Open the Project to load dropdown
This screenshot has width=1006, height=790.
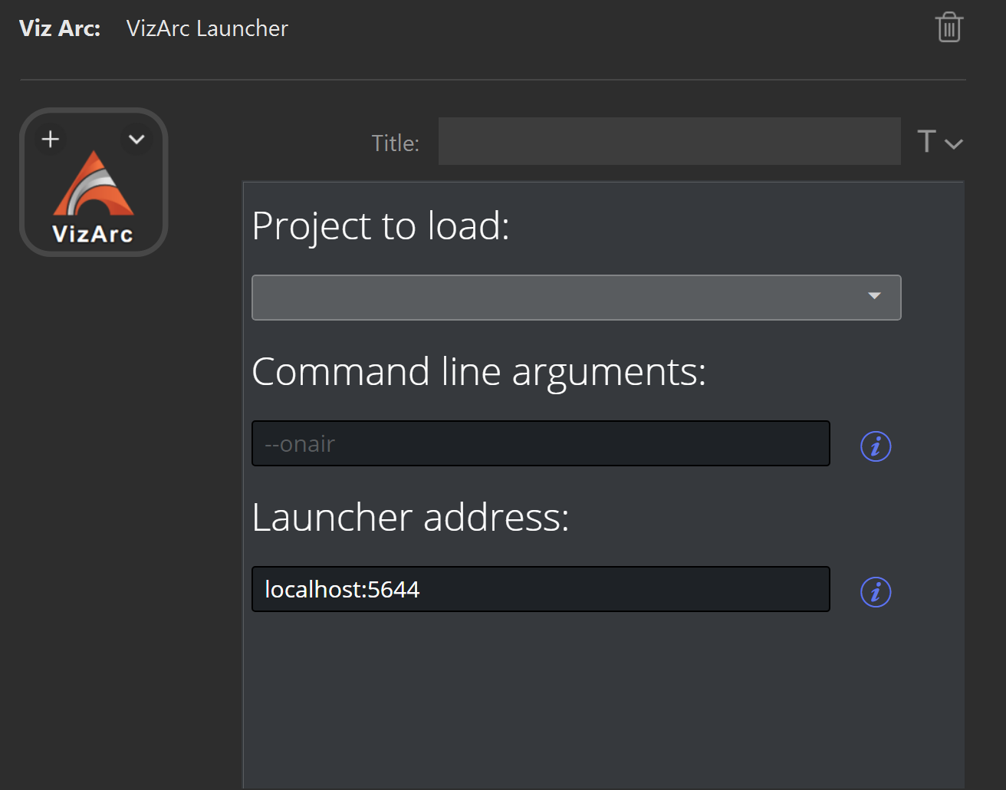(577, 298)
